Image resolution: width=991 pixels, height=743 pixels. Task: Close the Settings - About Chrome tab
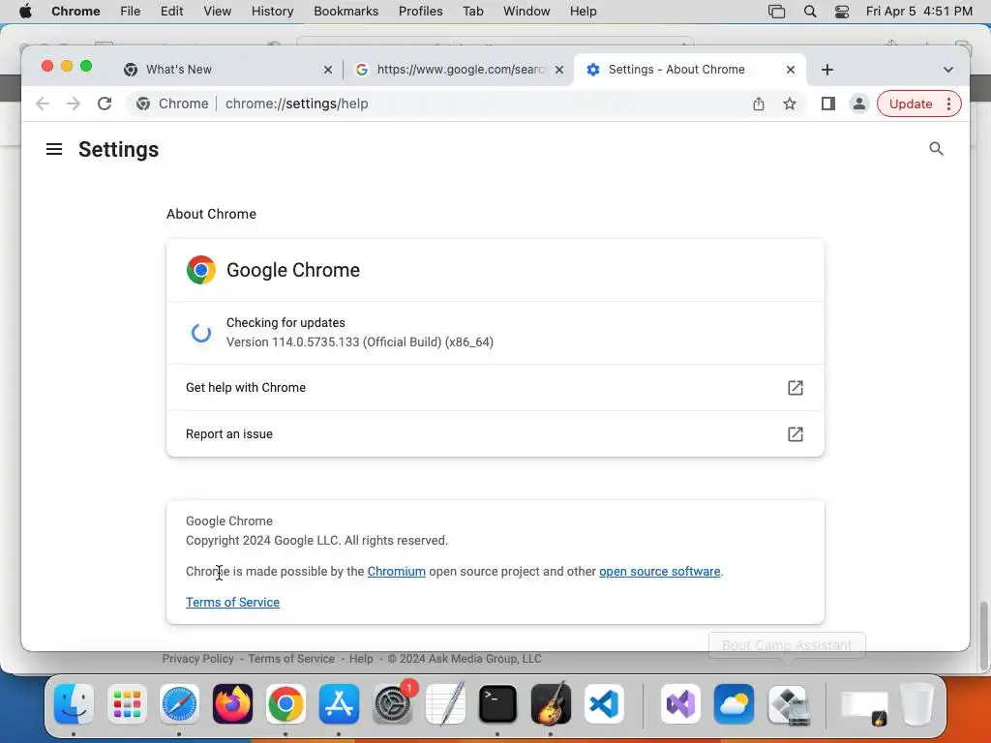790,70
